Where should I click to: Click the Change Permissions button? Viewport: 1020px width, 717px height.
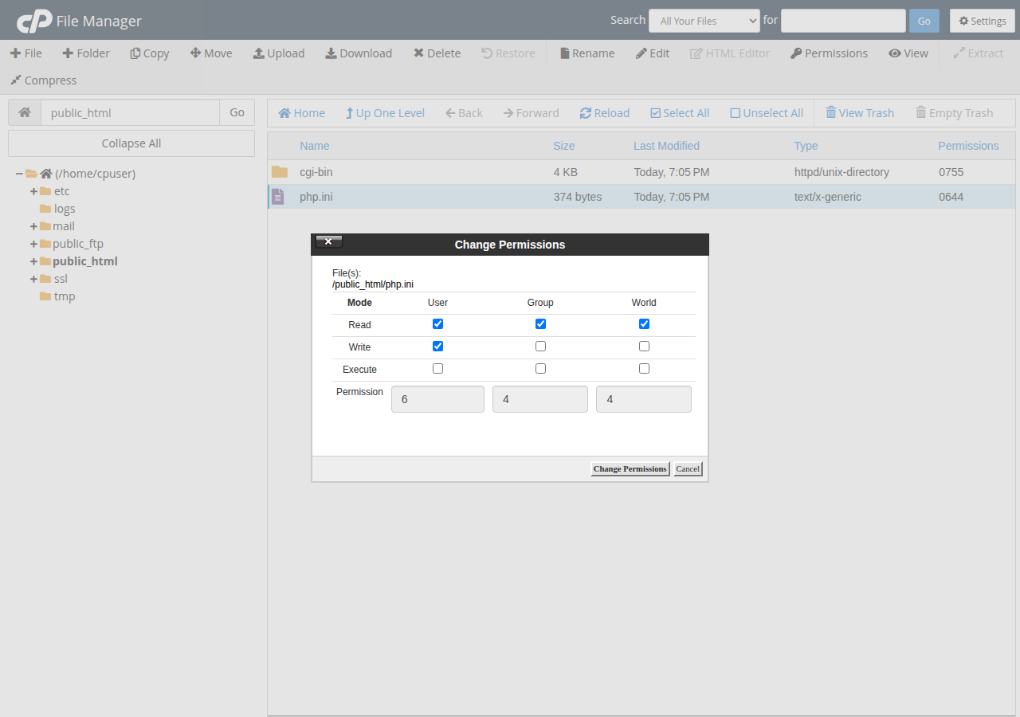(x=630, y=469)
